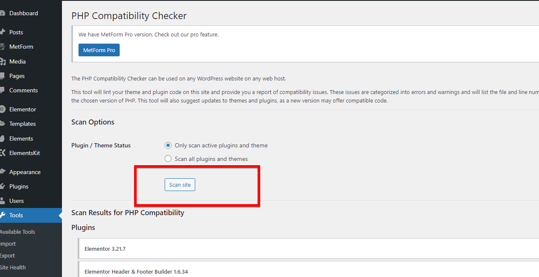Click the Templates folder icon
Screen dimensions: 539x277
(2, 124)
